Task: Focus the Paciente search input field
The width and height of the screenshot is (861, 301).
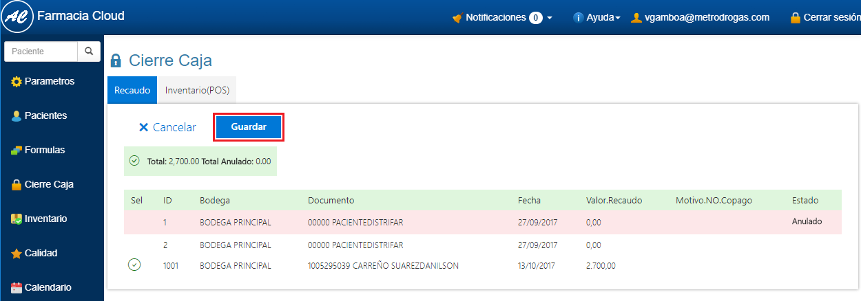Action: click(x=41, y=52)
